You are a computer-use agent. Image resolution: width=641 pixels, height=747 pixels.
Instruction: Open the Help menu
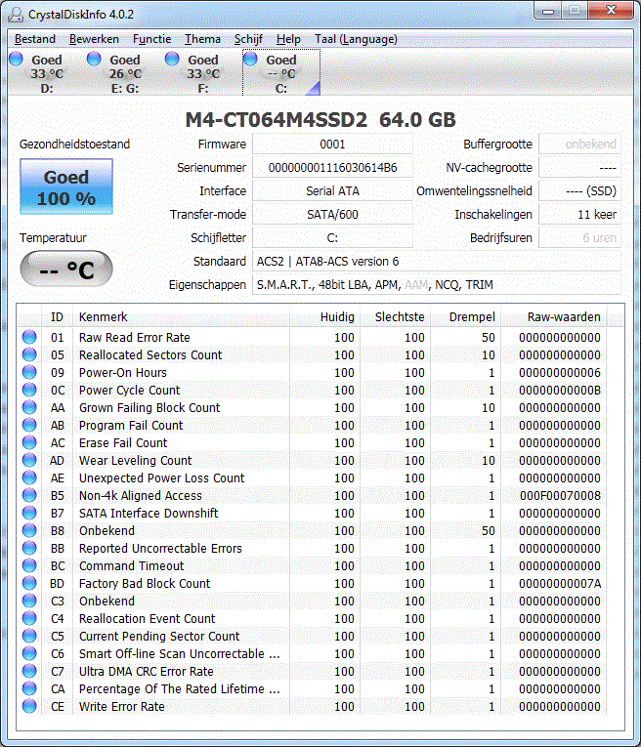tap(288, 39)
